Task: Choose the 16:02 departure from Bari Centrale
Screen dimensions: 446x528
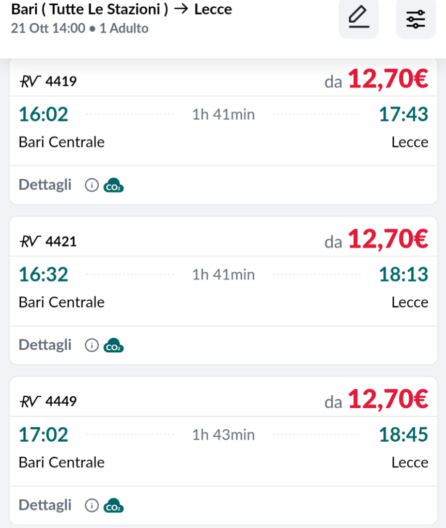Action: 43,114
